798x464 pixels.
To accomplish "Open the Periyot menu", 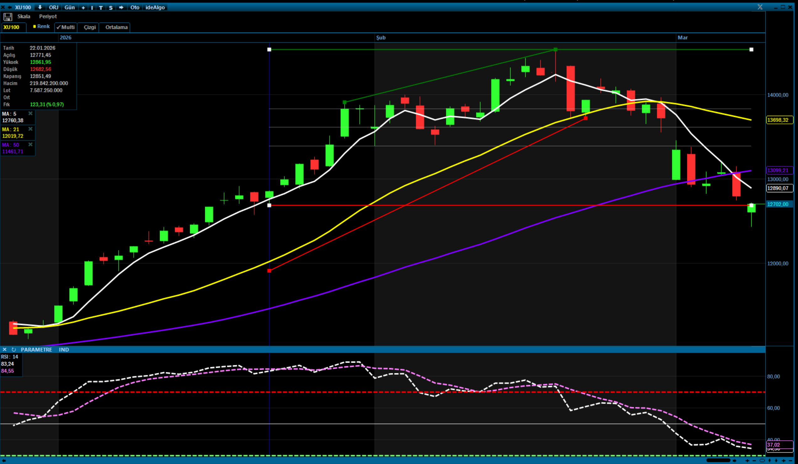I will click(48, 16).
